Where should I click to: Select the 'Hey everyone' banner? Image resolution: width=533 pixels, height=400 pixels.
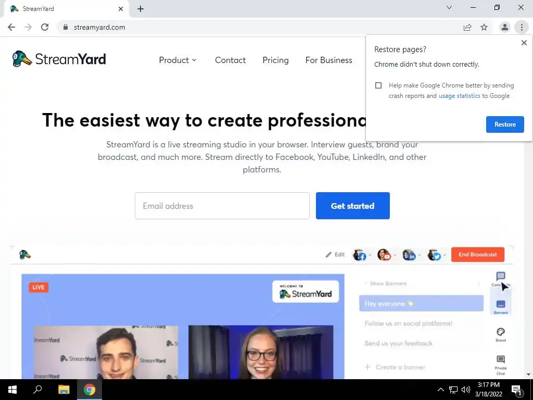[x=421, y=304]
